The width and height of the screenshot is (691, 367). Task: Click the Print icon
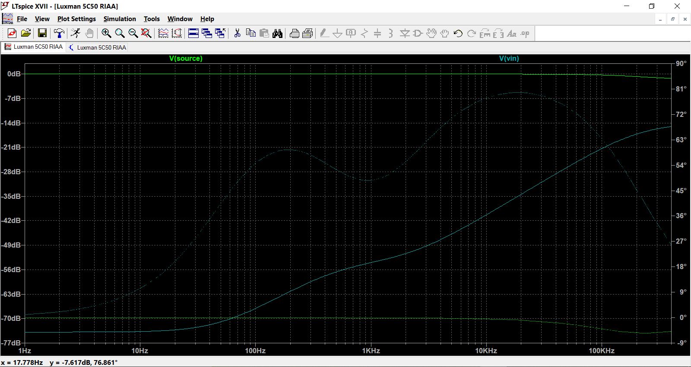308,33
